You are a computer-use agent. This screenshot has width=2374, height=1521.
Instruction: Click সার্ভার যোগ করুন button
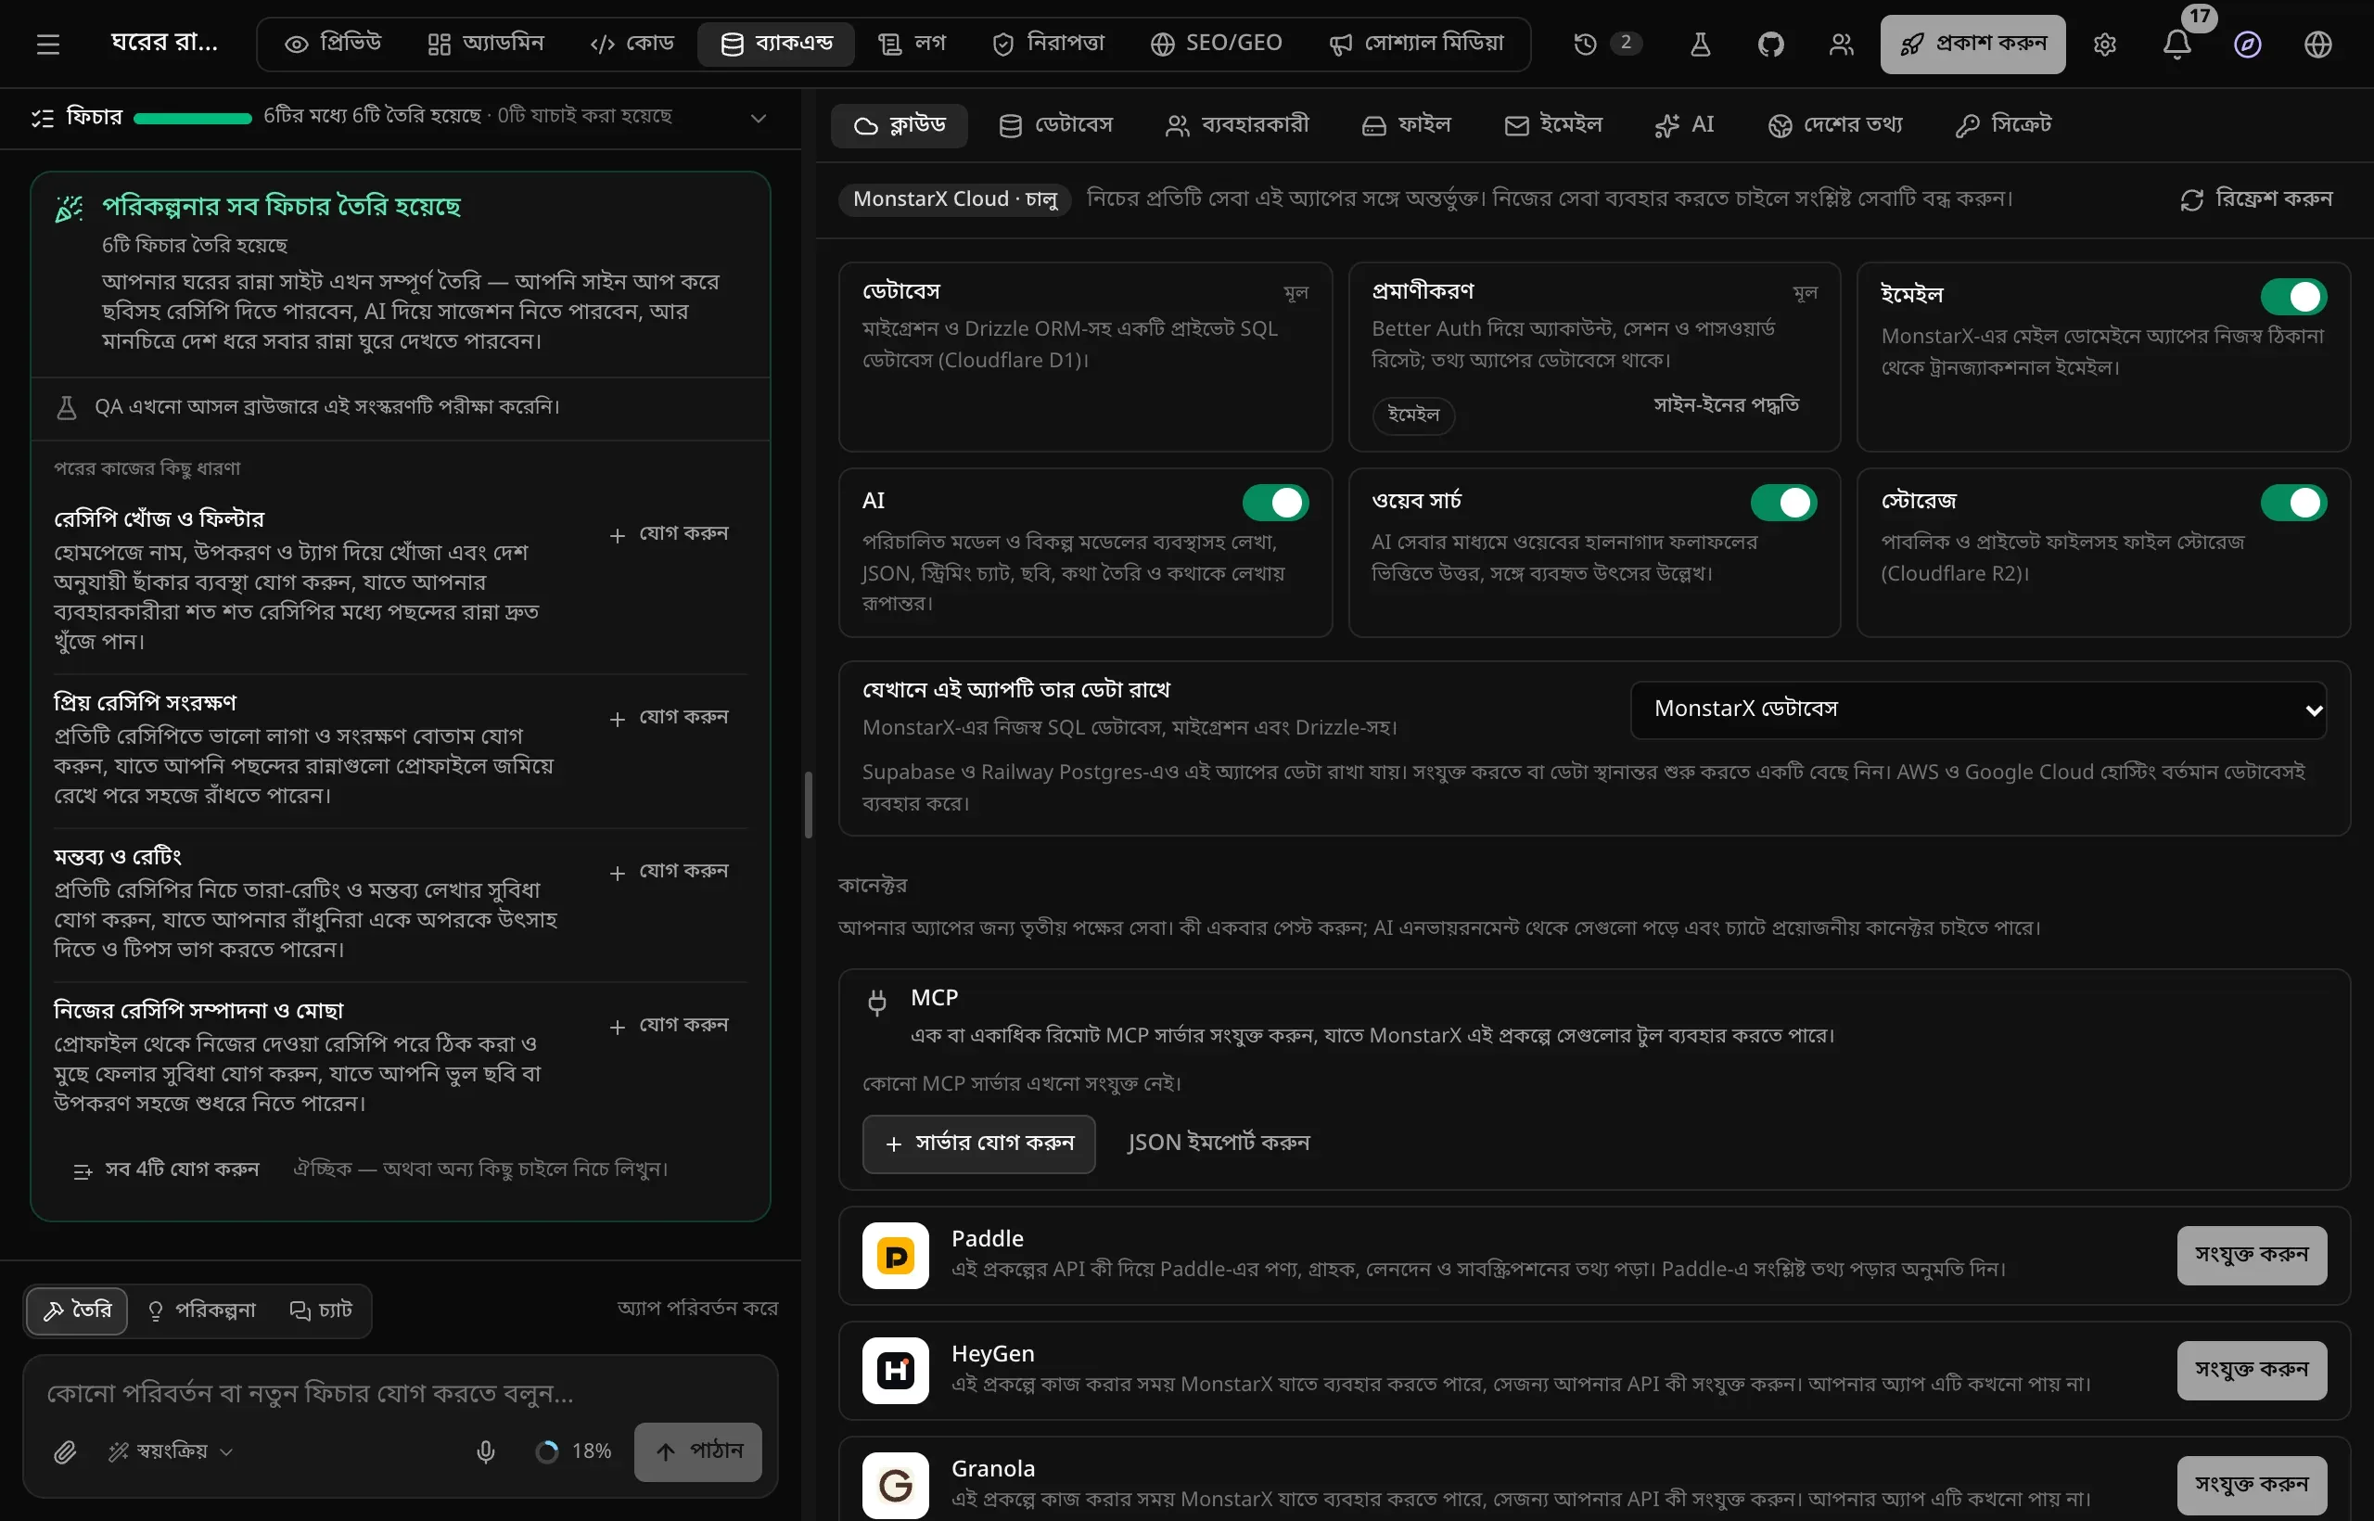(x=977, y=1144)
